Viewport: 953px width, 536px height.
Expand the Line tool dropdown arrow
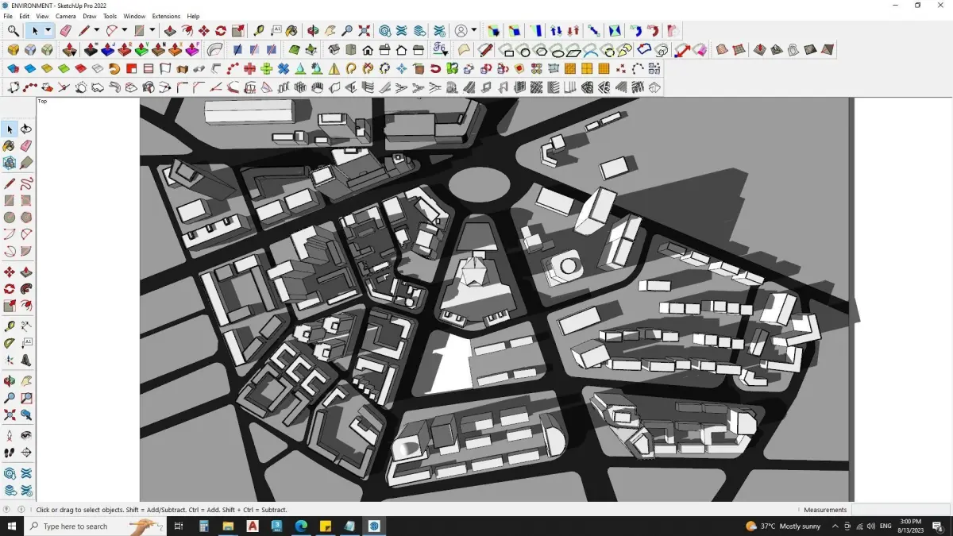coord(97,31)
